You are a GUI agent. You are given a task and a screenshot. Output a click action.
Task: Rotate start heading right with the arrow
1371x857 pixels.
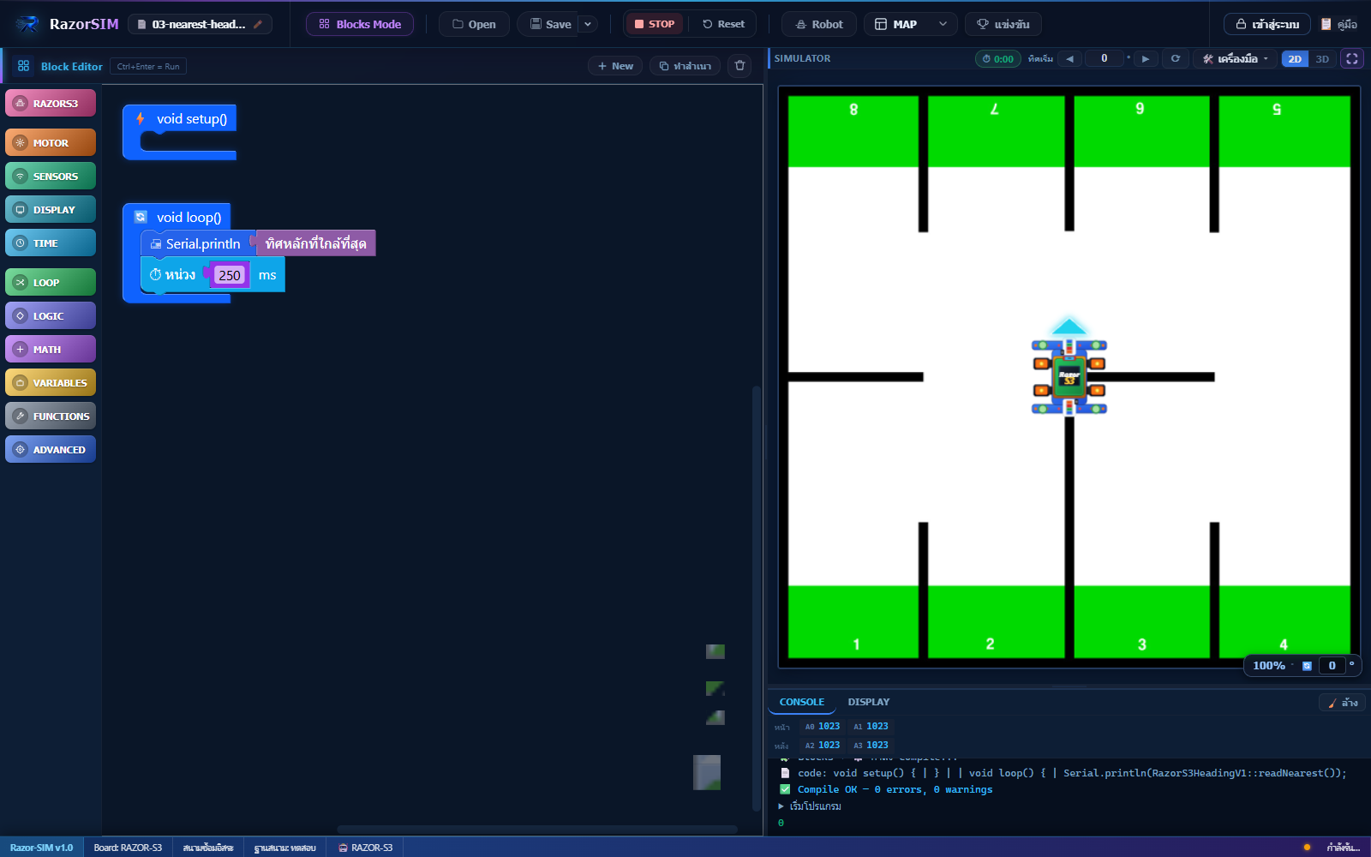pyautogui.click(x=1146, y=59)
